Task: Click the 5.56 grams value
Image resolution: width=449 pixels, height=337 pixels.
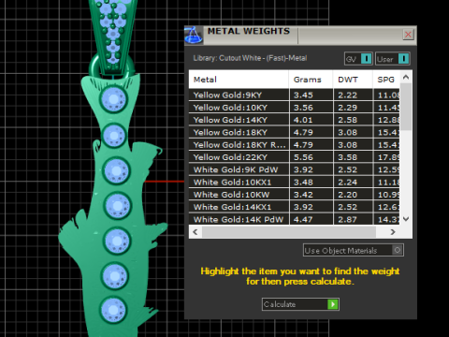Action: 303,157
